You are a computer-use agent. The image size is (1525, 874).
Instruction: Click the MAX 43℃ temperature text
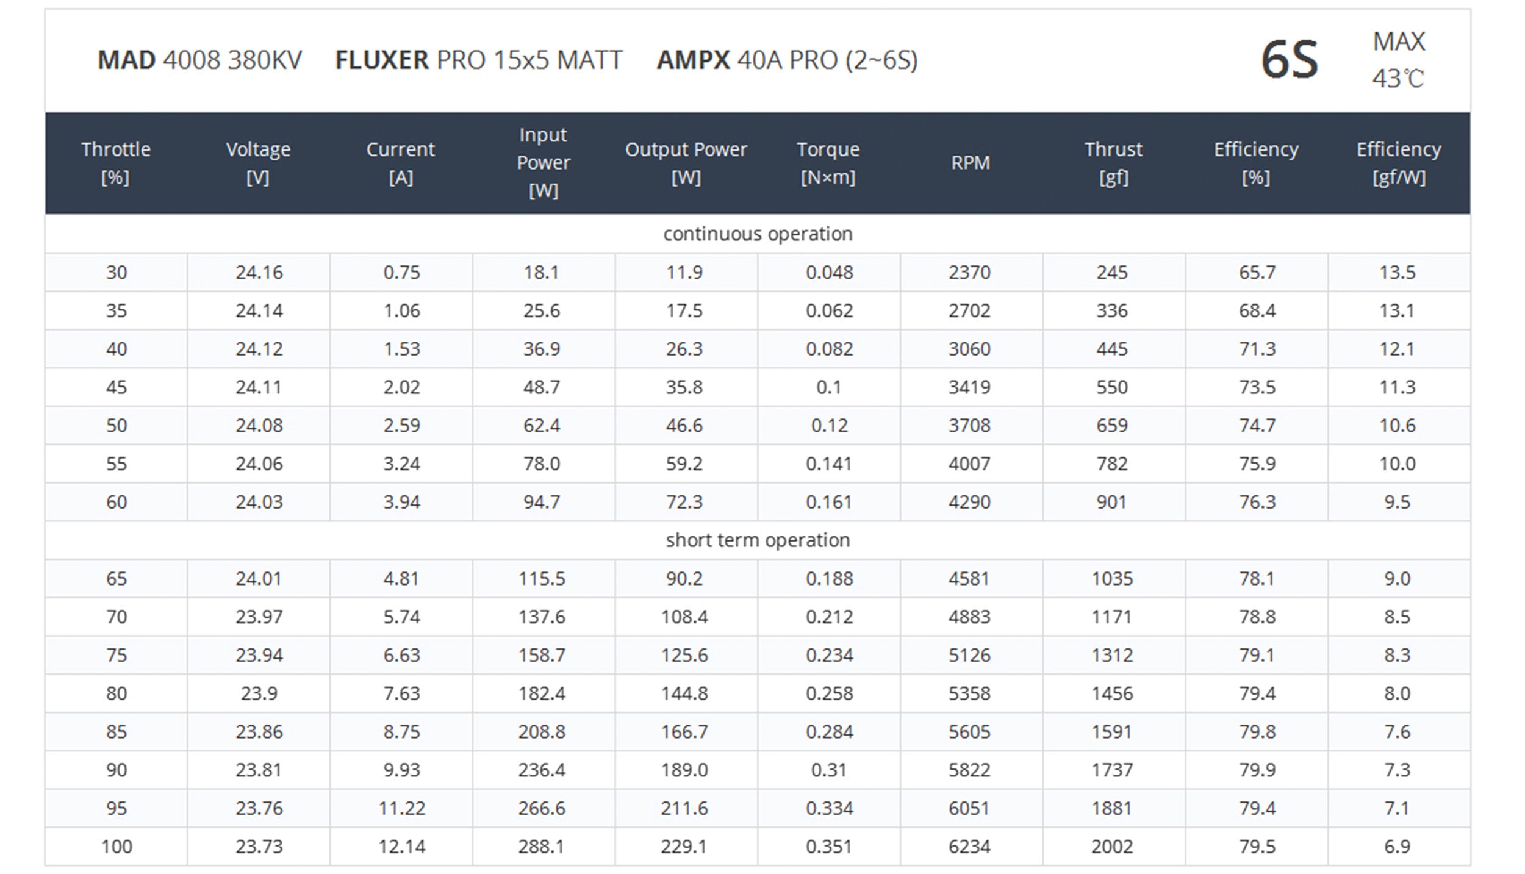tap(1399, 60)
